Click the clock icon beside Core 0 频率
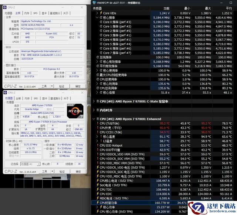The image size is (237, 215). coord(101,22)
